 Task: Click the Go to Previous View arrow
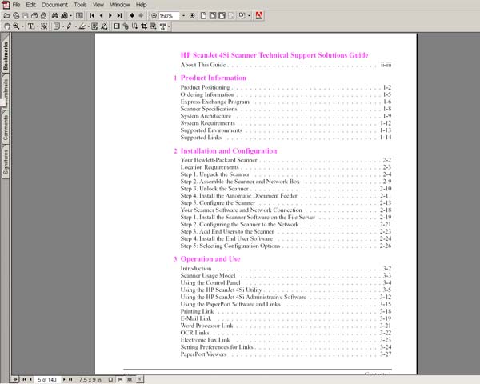(x=132, y=16)
